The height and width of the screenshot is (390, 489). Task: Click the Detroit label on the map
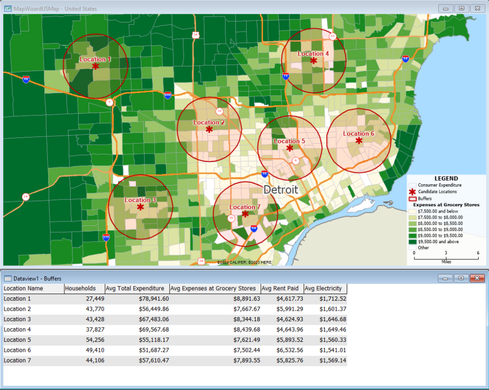tap(281, 190)
